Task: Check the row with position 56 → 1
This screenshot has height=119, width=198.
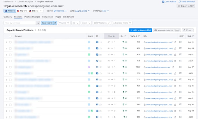Action: 10,67
